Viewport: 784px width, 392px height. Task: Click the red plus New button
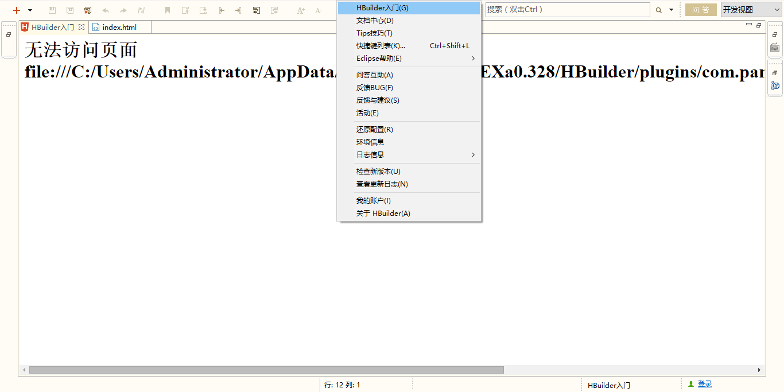17,10
